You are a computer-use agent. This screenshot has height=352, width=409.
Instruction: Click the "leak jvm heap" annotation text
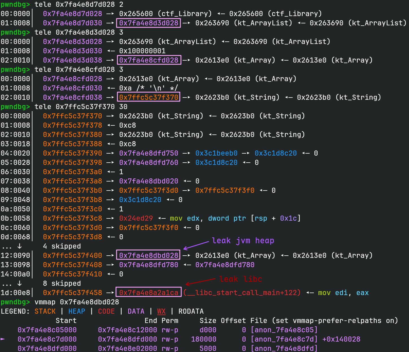[x=243, y=240]
